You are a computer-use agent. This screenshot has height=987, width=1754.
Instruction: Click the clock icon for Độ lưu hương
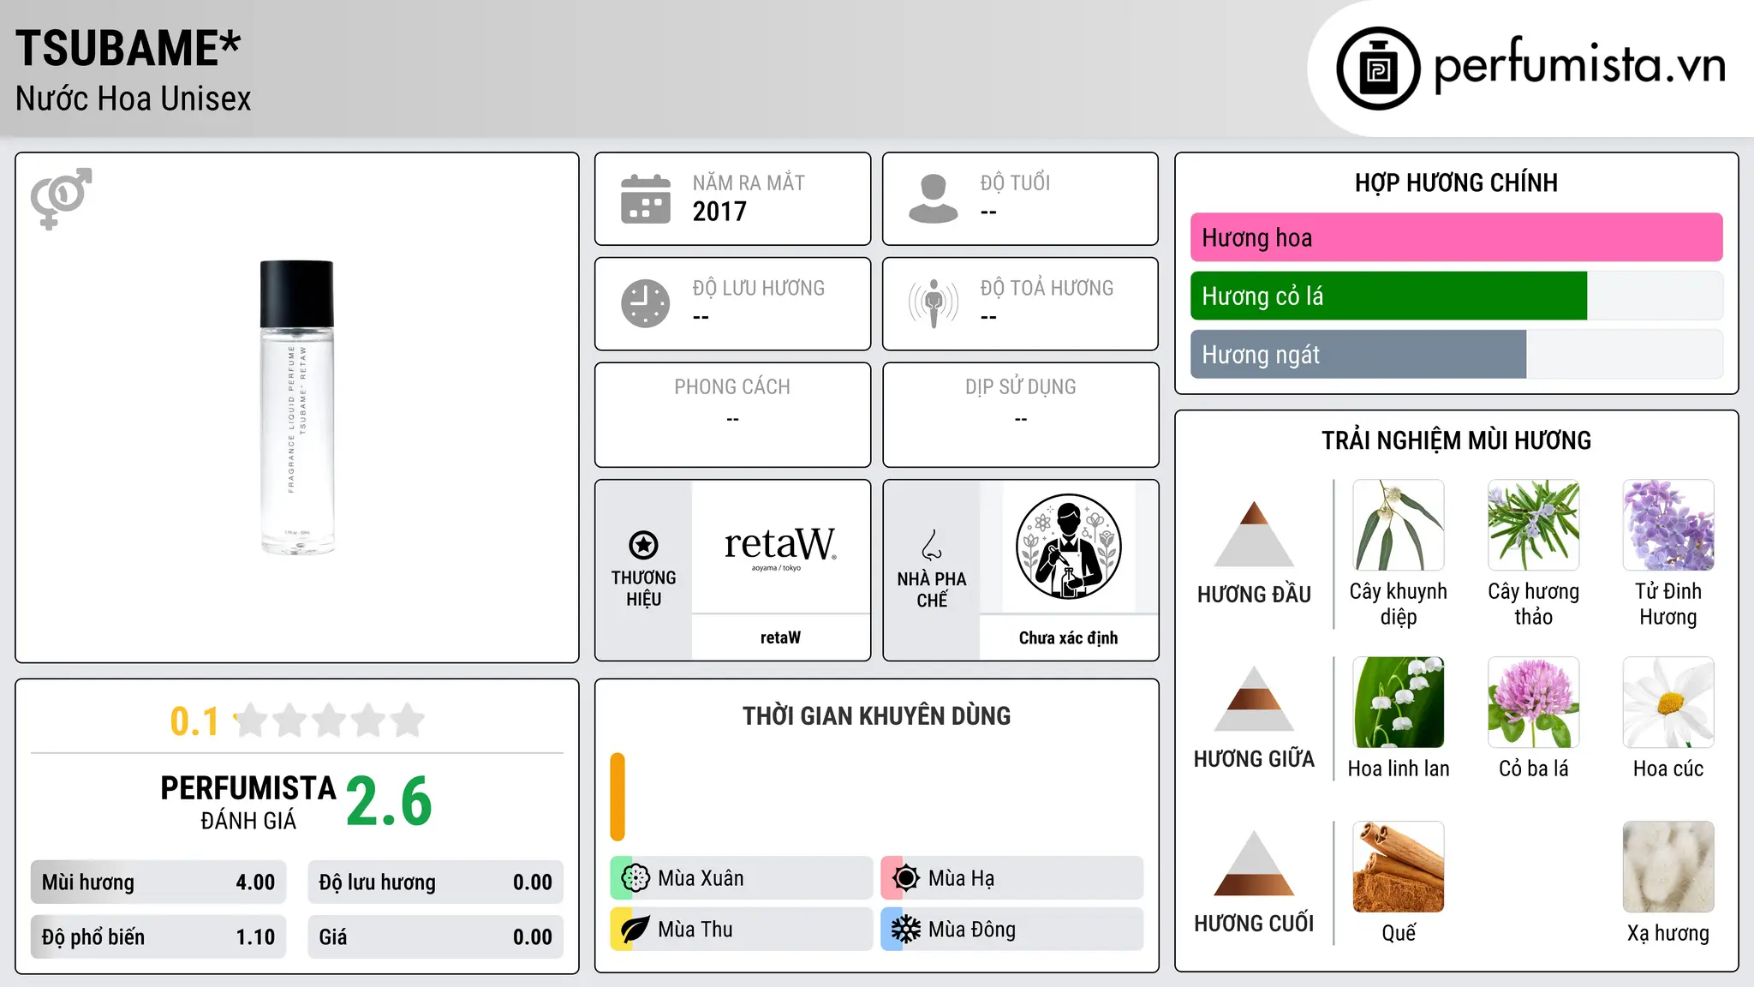[646, 303]
